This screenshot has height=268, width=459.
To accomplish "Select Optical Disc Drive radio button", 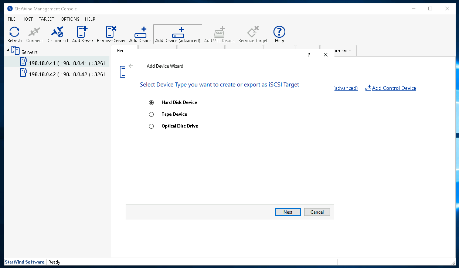I will 151,126.
